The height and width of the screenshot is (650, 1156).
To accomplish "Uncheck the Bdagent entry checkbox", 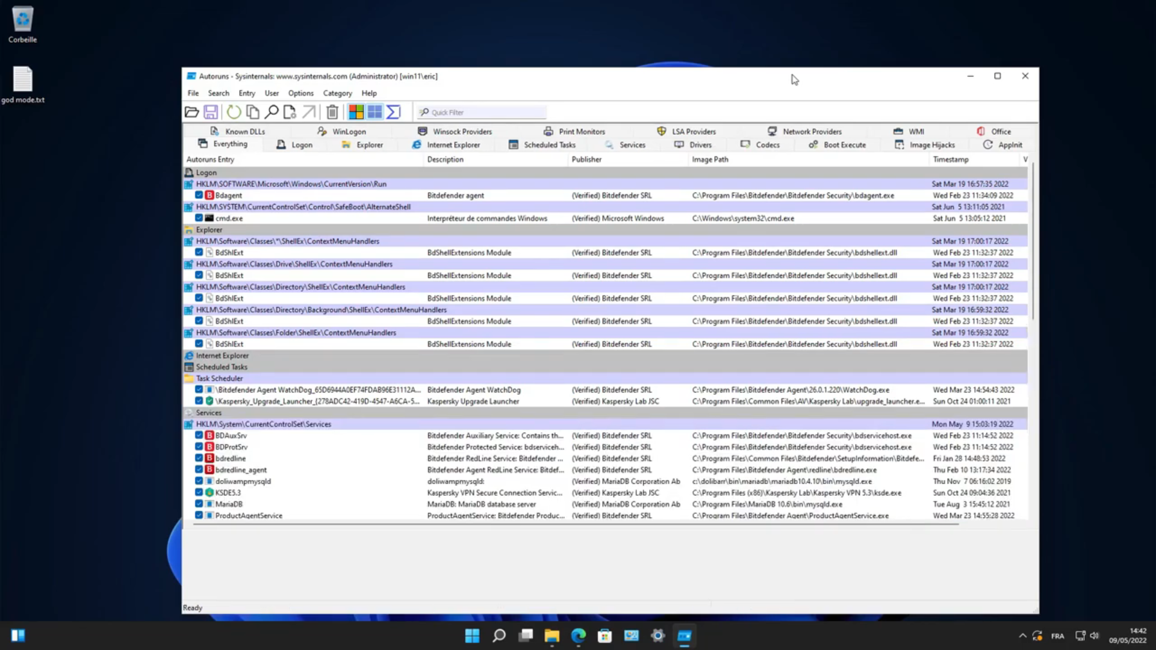I will coord(199,195).
